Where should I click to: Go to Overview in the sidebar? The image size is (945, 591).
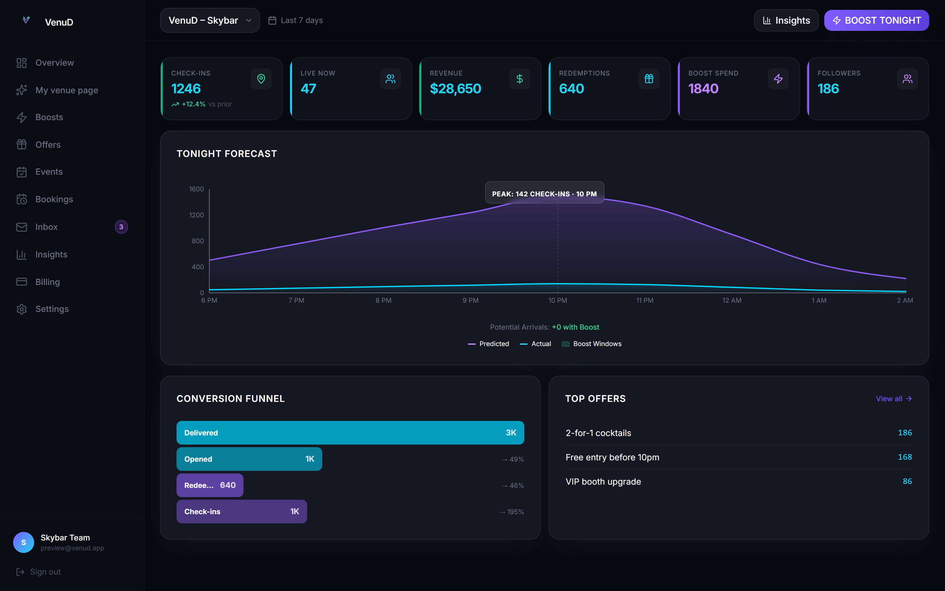coord(72,63)
